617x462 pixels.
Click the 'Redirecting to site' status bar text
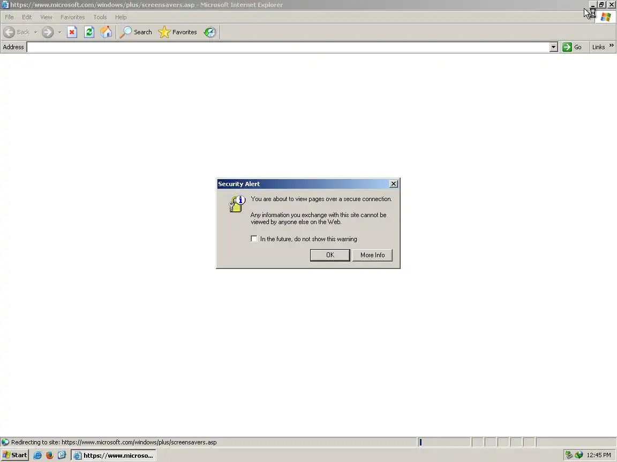pyautogui.click(x=114, y=442)
